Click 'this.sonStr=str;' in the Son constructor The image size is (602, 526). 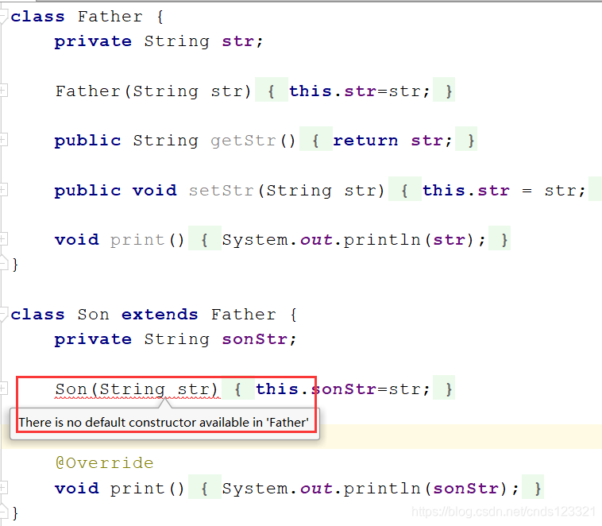coord(343,389)
